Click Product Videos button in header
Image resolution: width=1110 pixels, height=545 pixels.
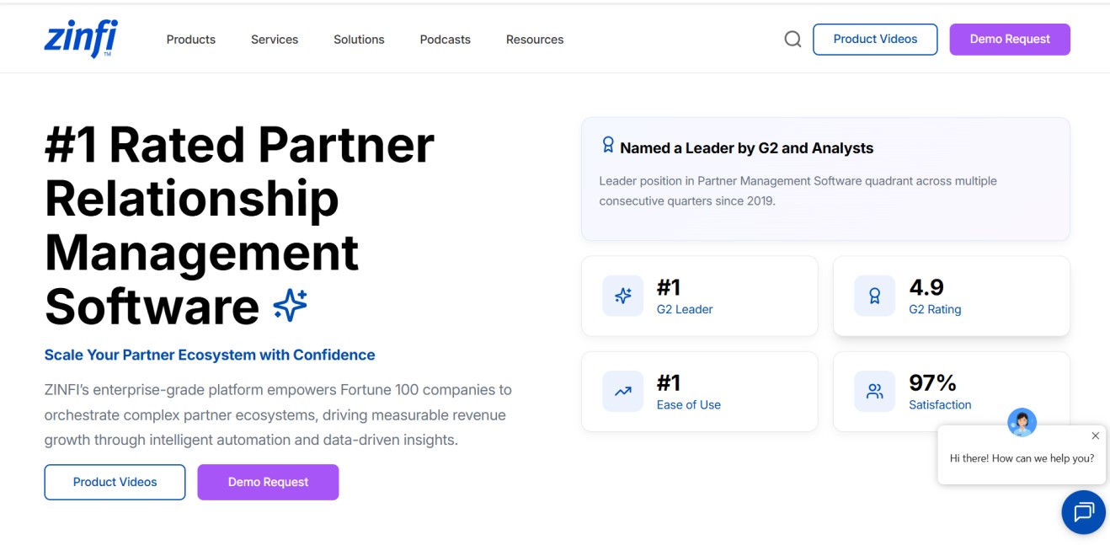(x=875, y=40)
